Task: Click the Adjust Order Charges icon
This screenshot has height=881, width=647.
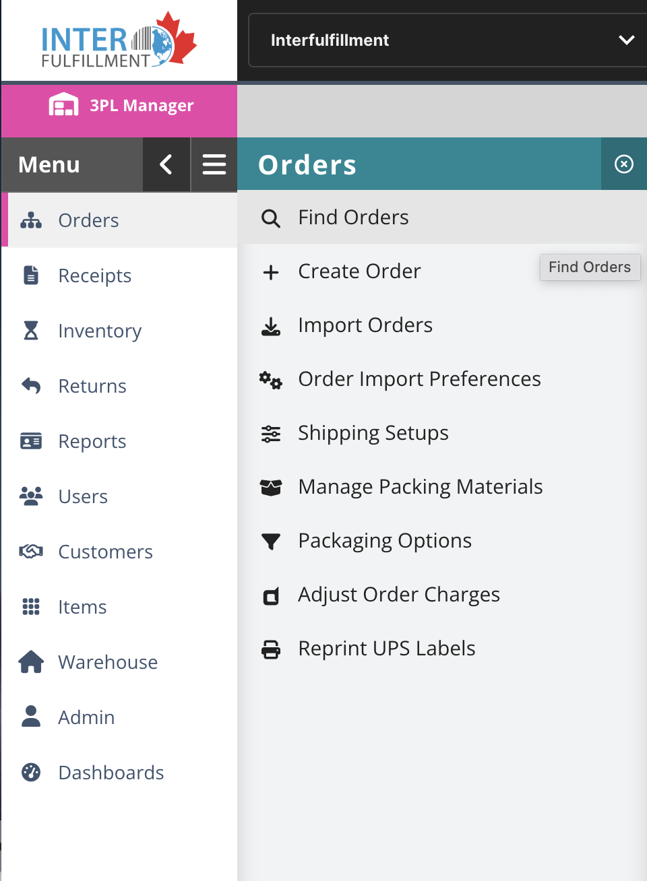Action: (x=271, y=596)
